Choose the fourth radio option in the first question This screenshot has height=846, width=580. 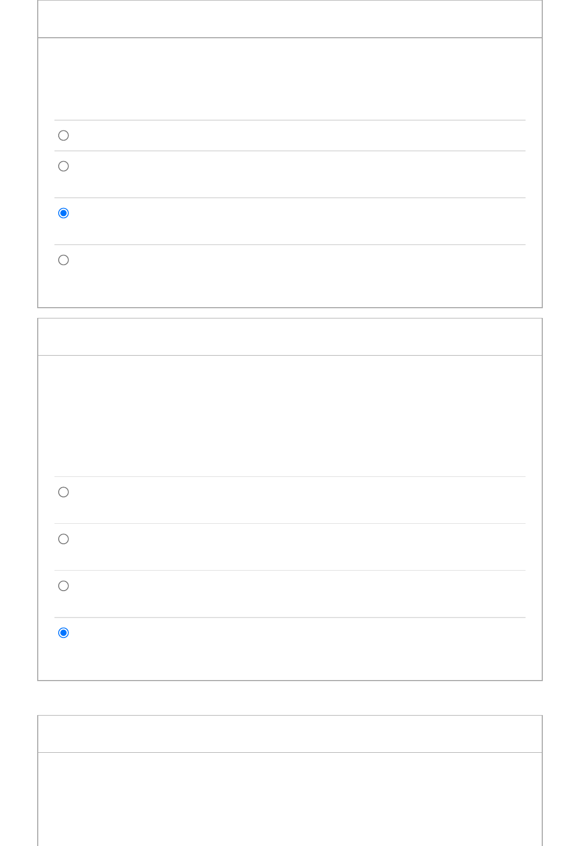point(64,260)
